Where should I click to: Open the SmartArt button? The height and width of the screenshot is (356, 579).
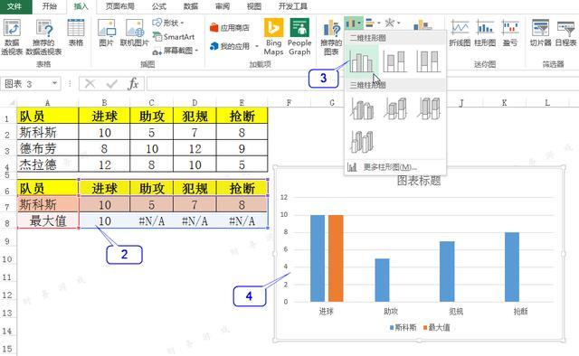174,36
